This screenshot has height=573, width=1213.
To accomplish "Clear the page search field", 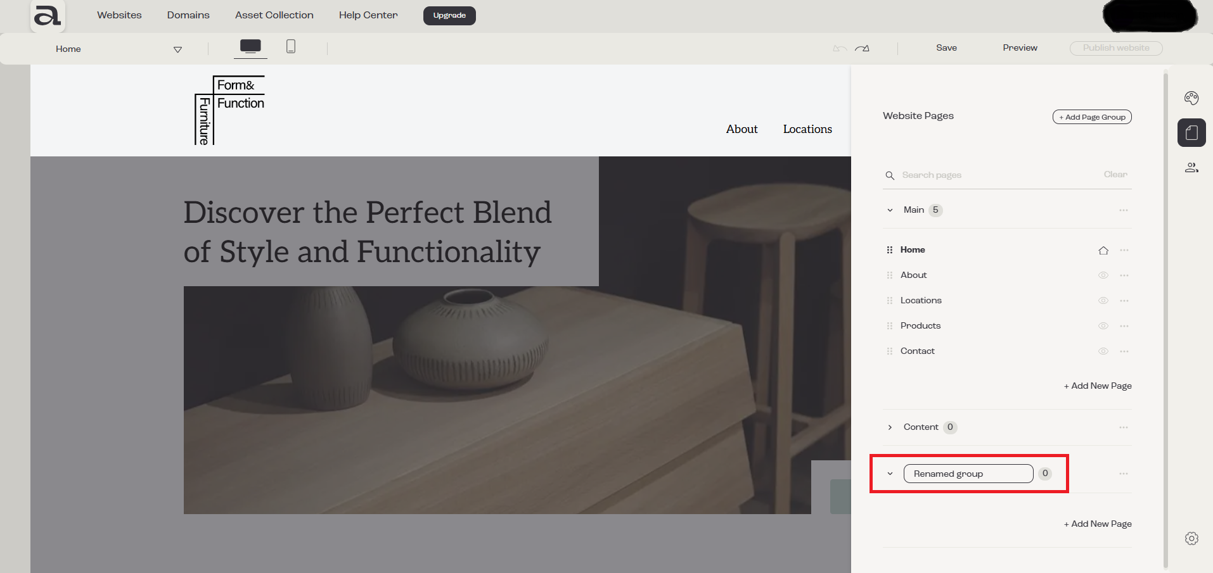I will point(1115,175).
